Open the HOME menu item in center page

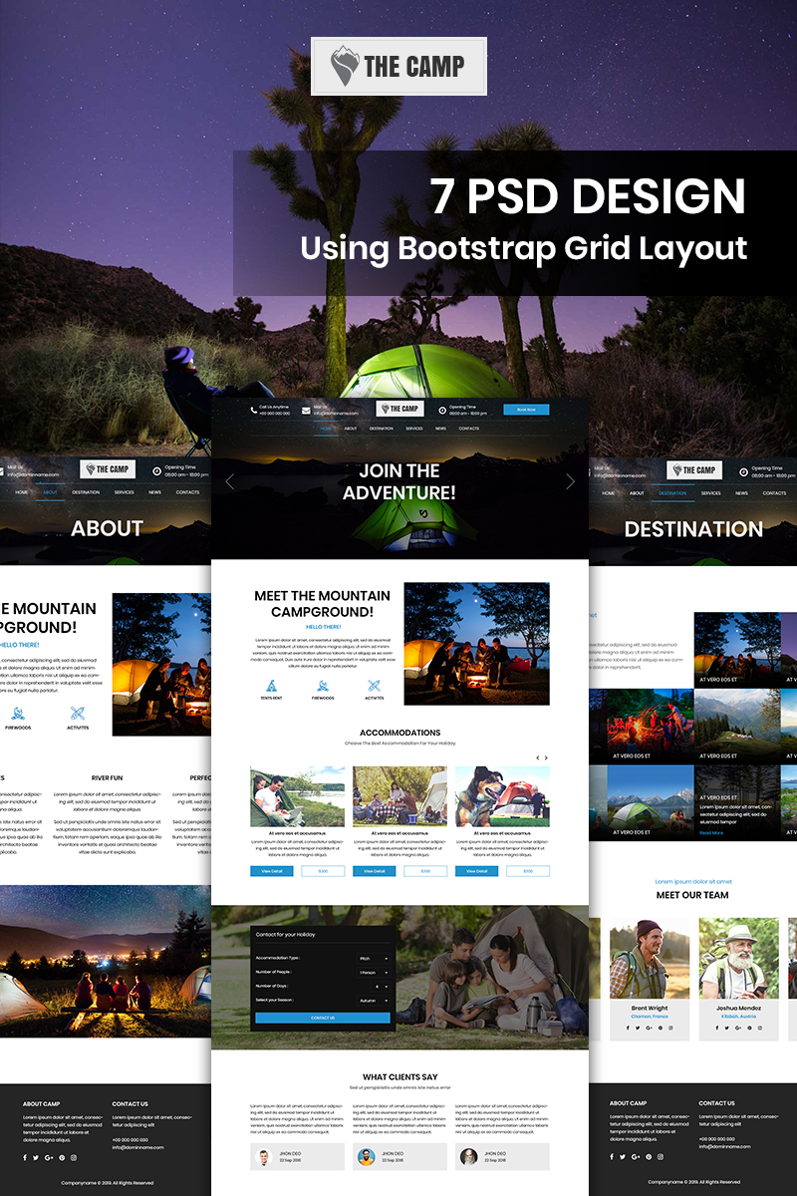pos(326,429)
